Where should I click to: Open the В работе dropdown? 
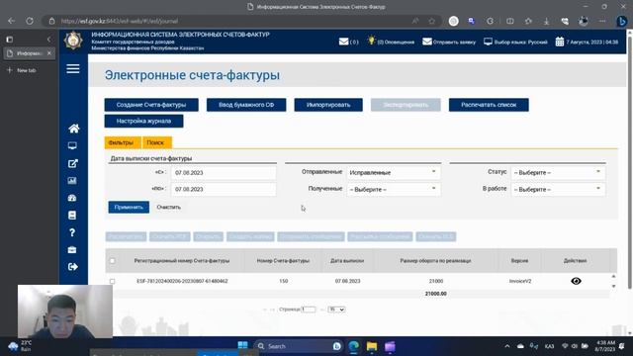click(x=558, y=189)
